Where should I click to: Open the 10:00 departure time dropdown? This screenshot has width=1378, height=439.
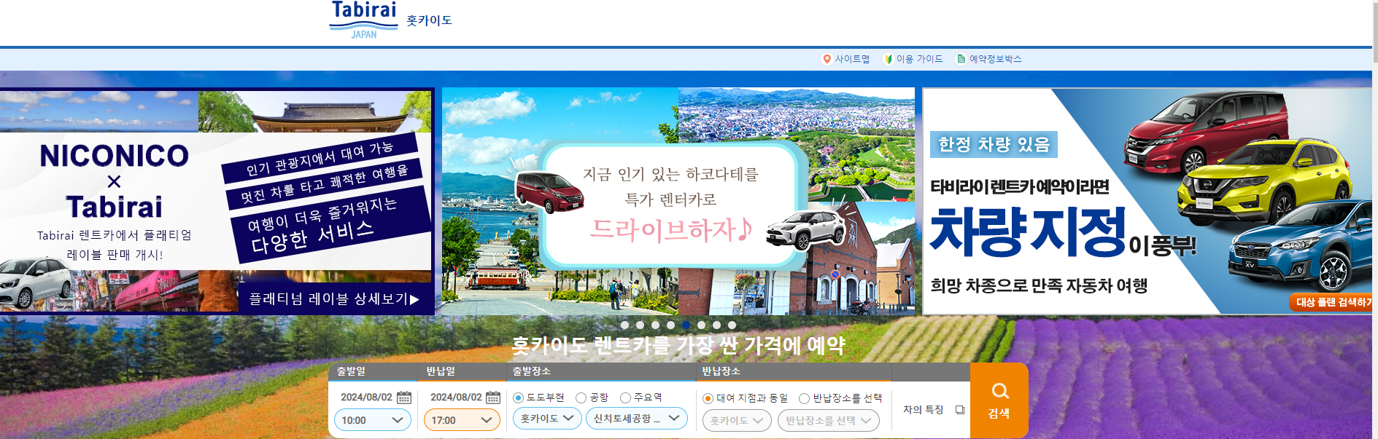click(x=372, y=420)
